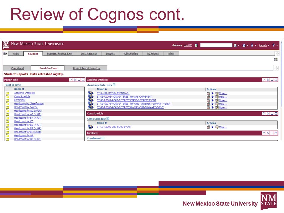This screenshot has height=213, width=284.
Task: Open the Launch menu
Action: 264,46
